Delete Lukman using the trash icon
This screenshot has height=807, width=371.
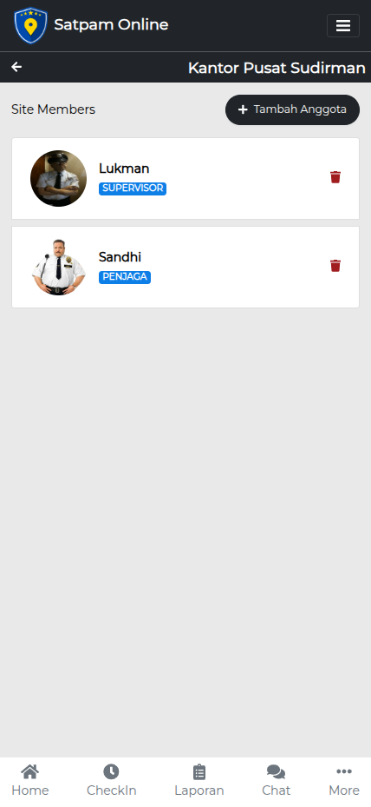pyautogui.click(x=335, y=177)
